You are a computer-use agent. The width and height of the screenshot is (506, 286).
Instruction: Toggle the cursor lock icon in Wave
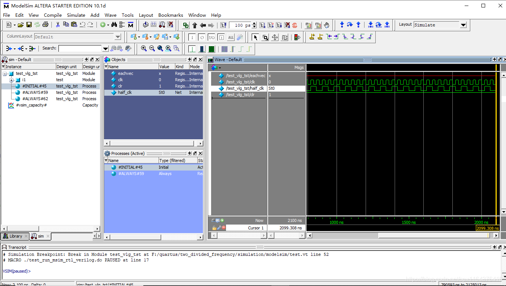click(x=214, y=228)
